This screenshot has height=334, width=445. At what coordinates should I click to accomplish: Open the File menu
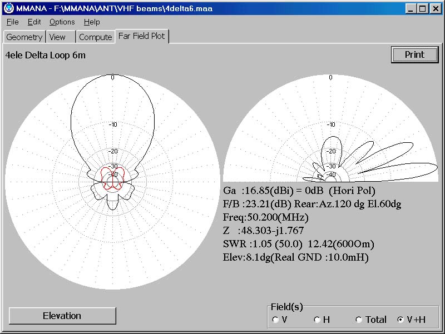12,22
